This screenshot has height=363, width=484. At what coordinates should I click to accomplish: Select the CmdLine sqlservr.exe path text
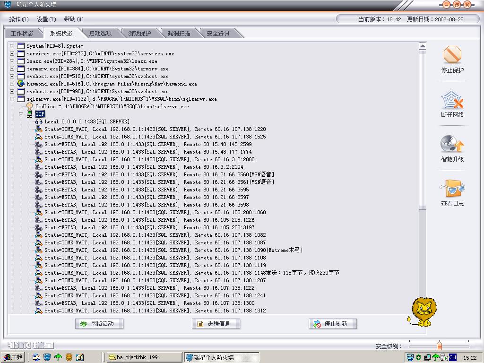point(112,106)
